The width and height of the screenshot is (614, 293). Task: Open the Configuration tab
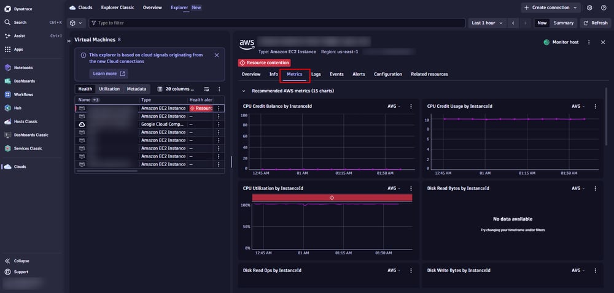pos(388,74)
